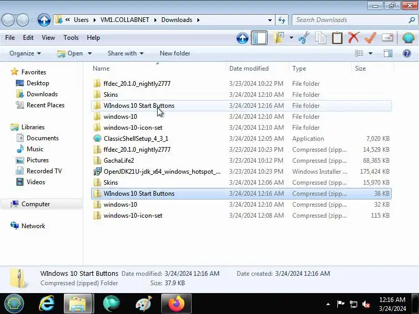Select the Skins file folder
This screenshot has width=419, height=314.
click(241, 95)
